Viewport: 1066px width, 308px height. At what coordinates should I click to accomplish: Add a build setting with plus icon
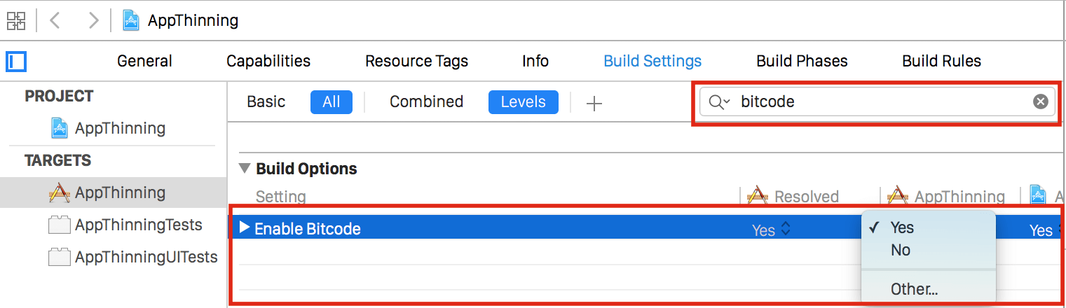[594, 104]
